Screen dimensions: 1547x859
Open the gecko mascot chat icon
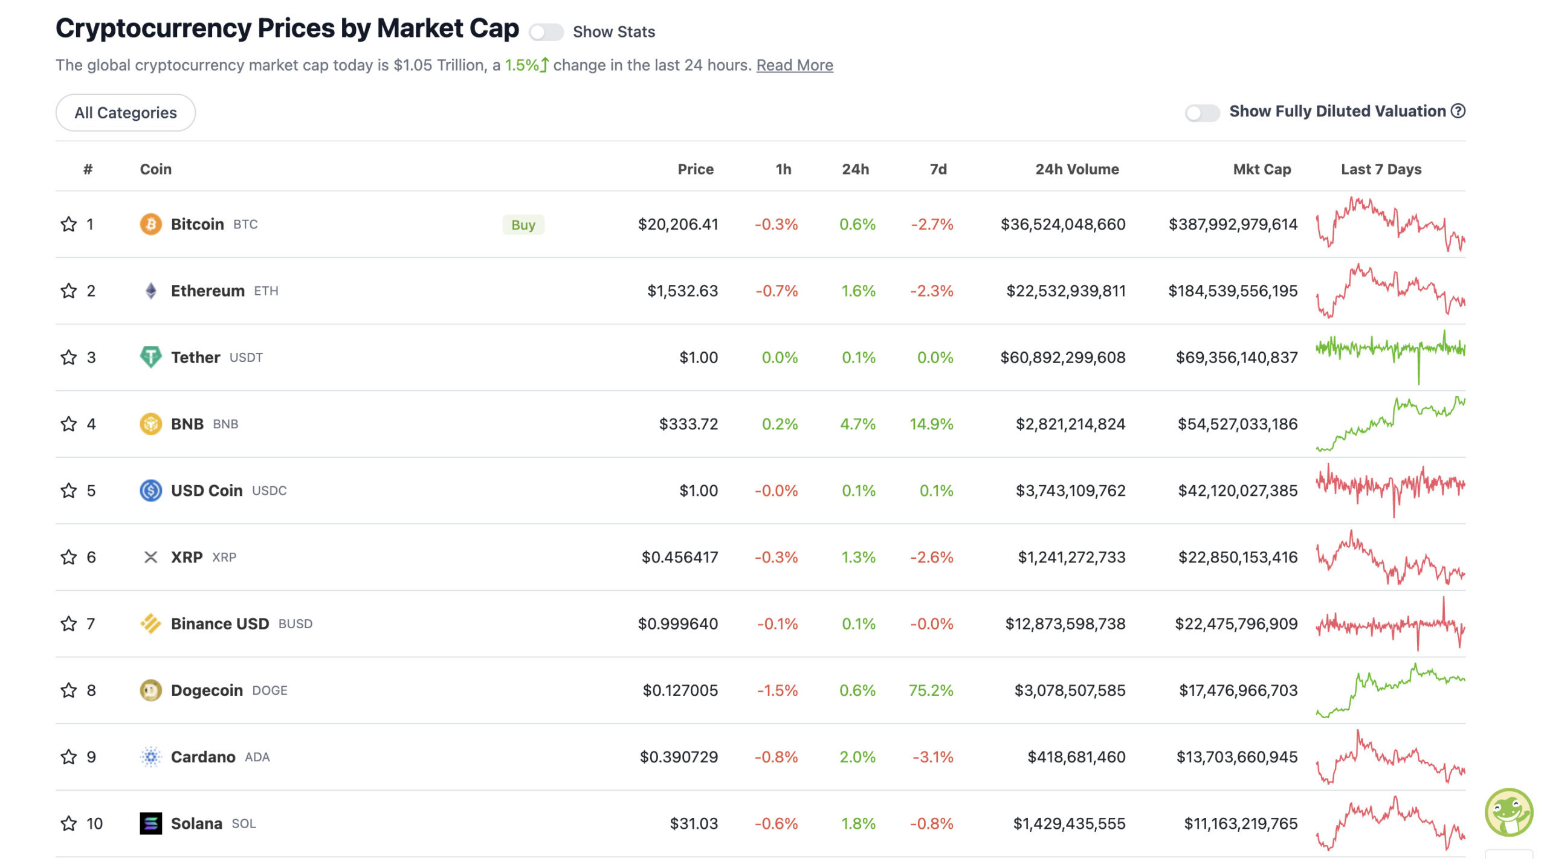(x=1509, y=812)
